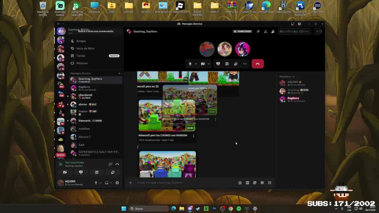Disconnect from voice in the voice panel

point(117,164)
